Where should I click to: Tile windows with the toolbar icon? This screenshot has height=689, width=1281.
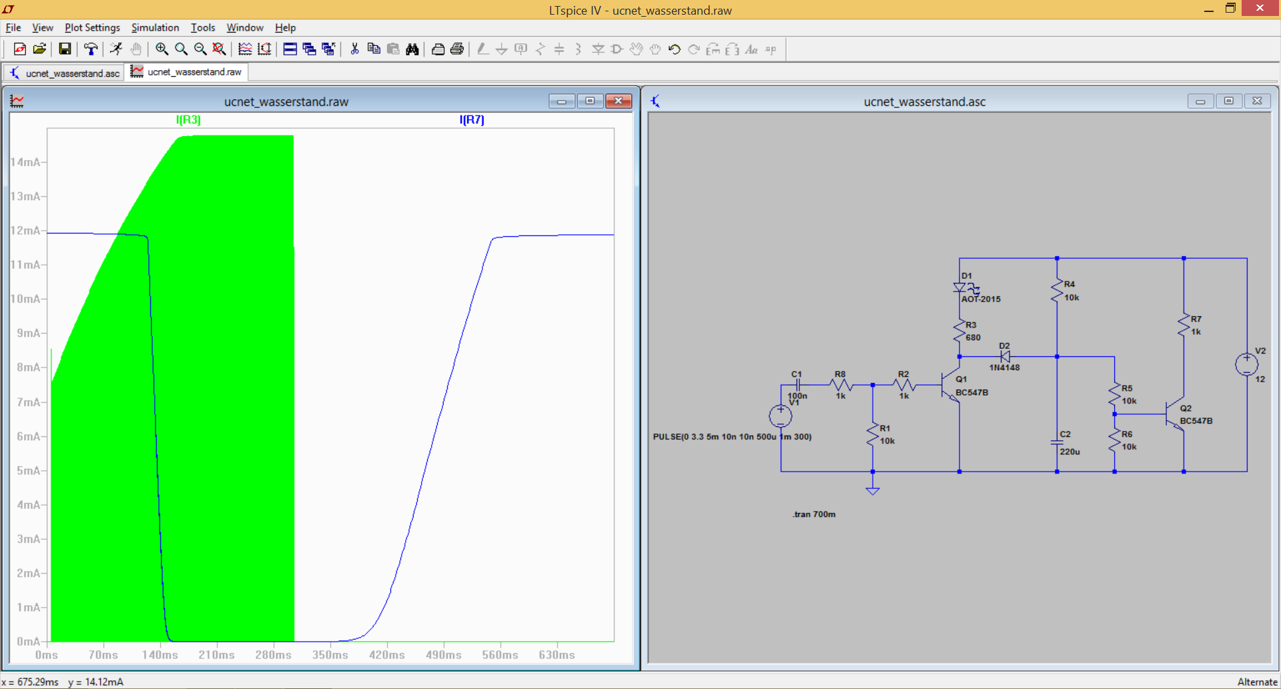pyautogui.click(x=290, y=49)
